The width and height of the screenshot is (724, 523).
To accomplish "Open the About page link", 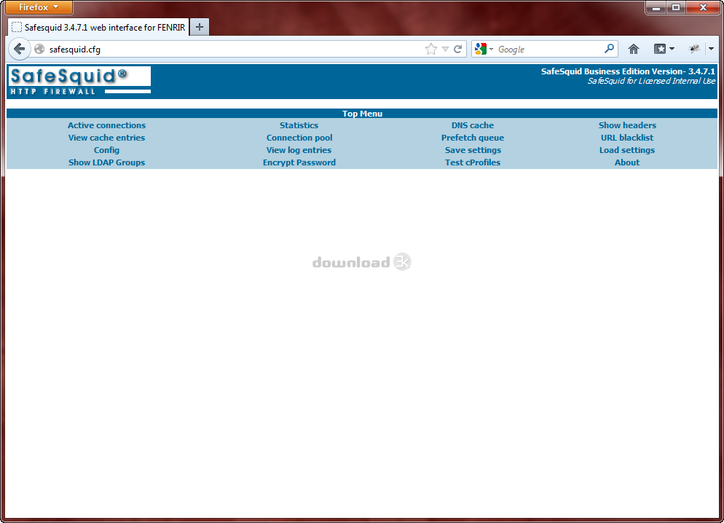I will pos(627,162).
